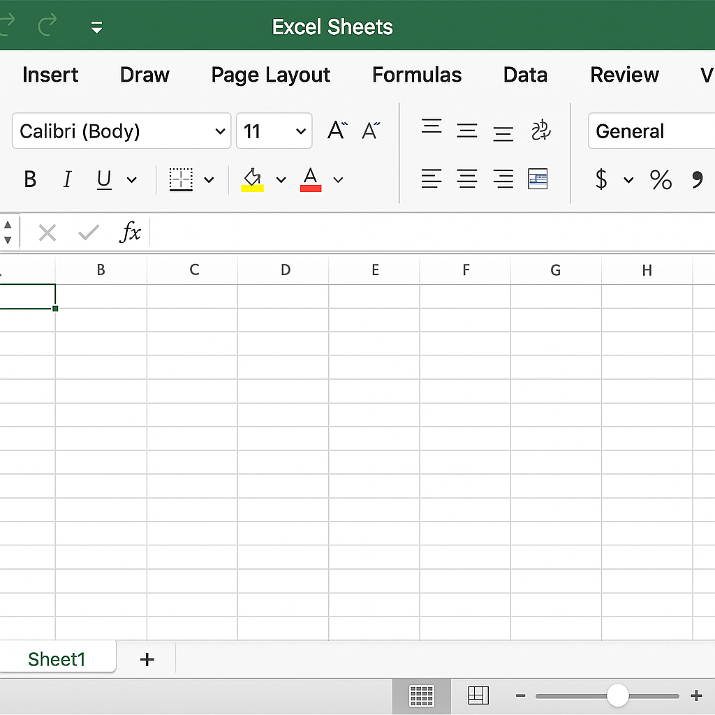Click the Redo arrow in title bar

point(47,24)
